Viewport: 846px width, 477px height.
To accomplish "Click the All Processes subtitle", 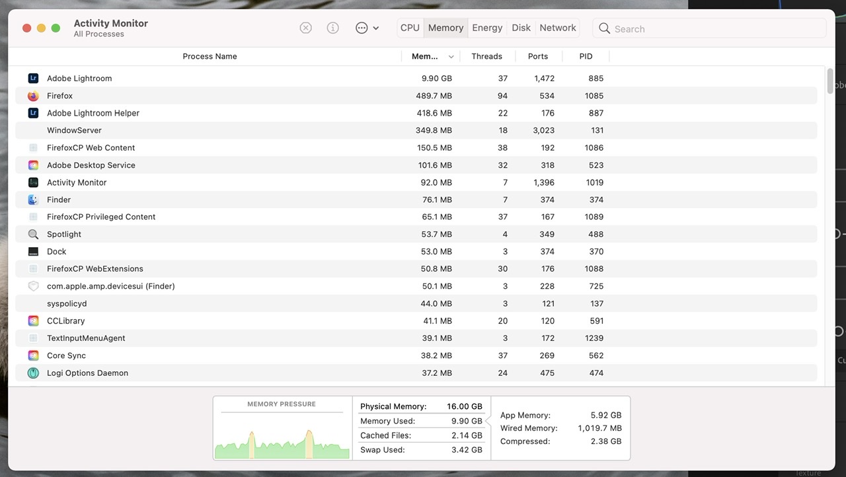I will 98,34.
